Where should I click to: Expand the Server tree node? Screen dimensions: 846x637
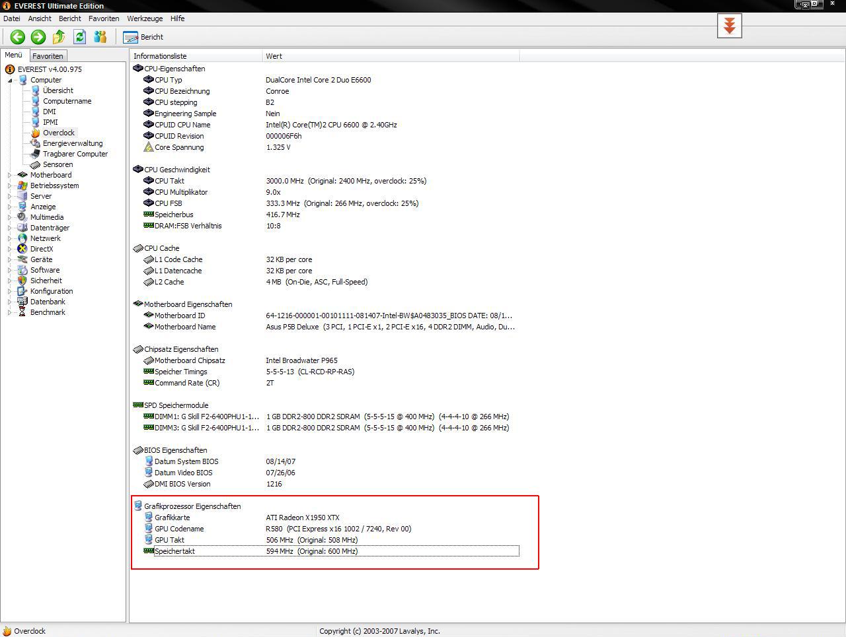pos(10,197)
